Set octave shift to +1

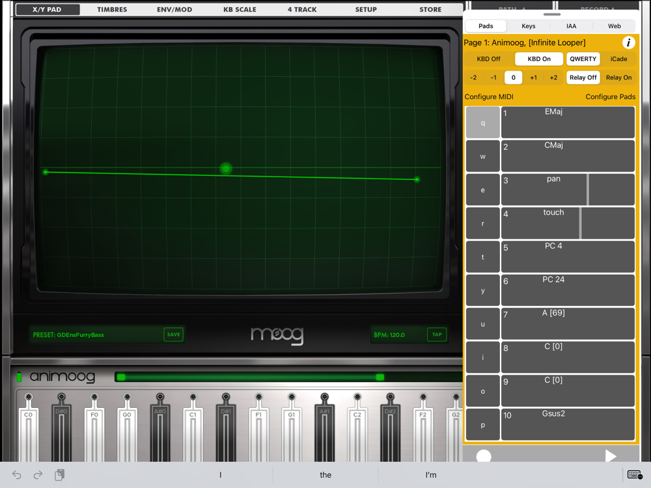click(534, 77)
